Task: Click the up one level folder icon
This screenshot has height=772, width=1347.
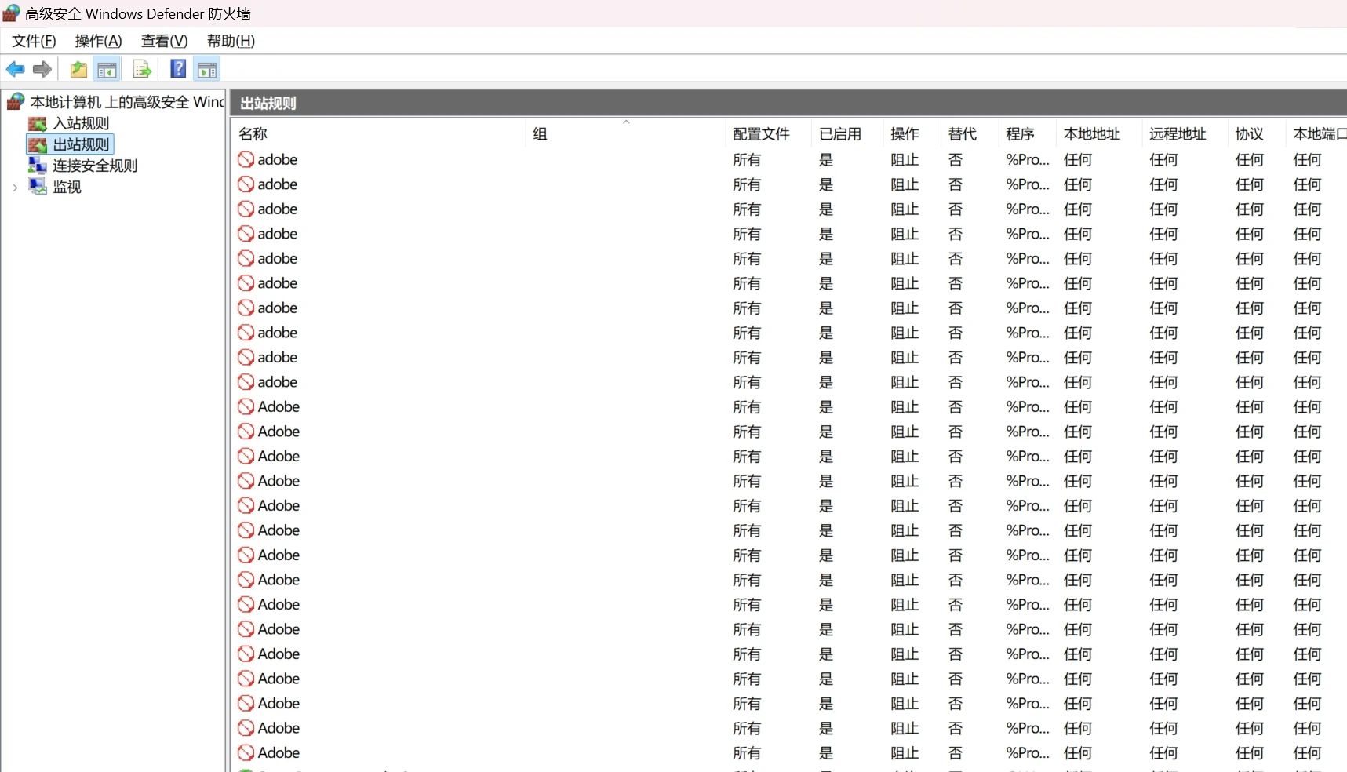Action: [78, 69]
